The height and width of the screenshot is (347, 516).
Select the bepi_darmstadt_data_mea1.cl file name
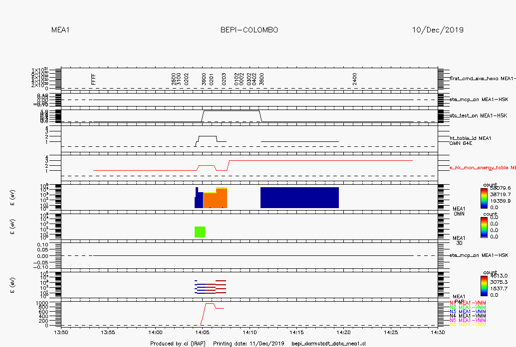[328, 344]
